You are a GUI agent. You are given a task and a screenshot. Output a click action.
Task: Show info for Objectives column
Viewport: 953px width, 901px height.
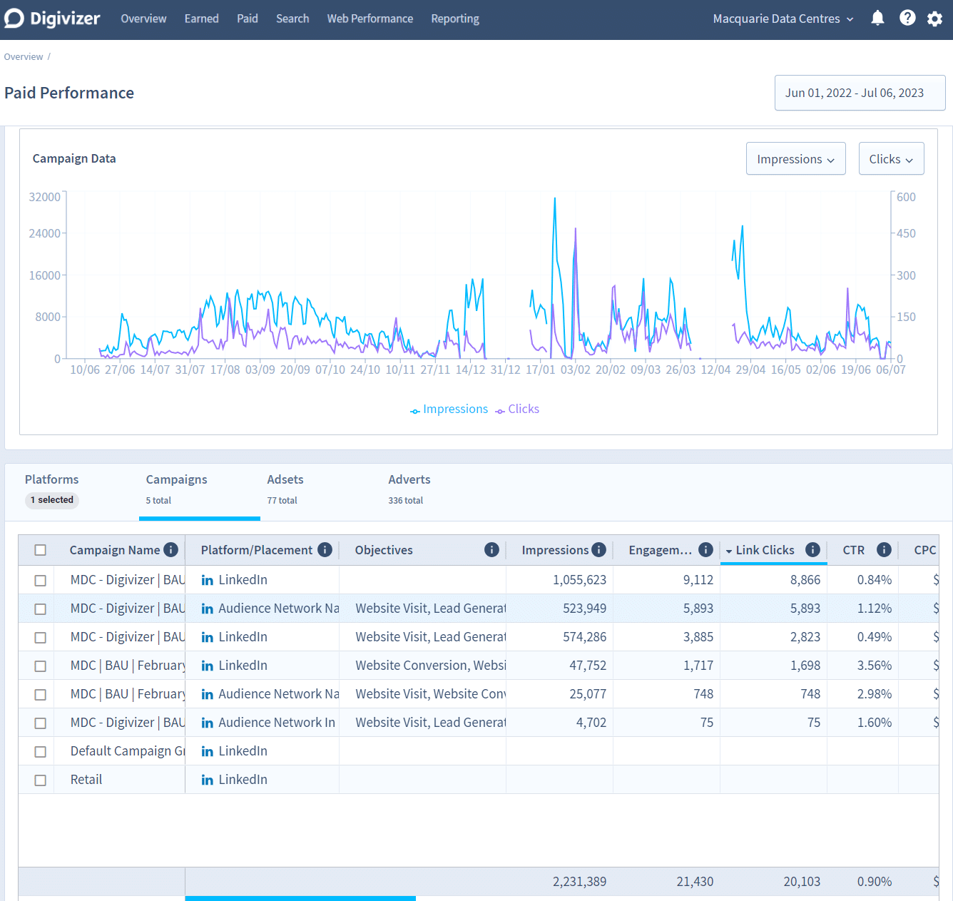point(491,549)
